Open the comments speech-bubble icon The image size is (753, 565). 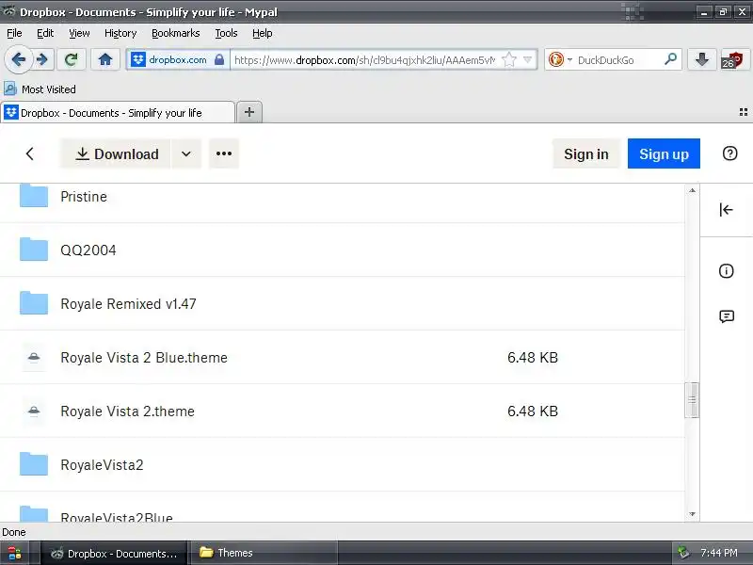point(726,316)
